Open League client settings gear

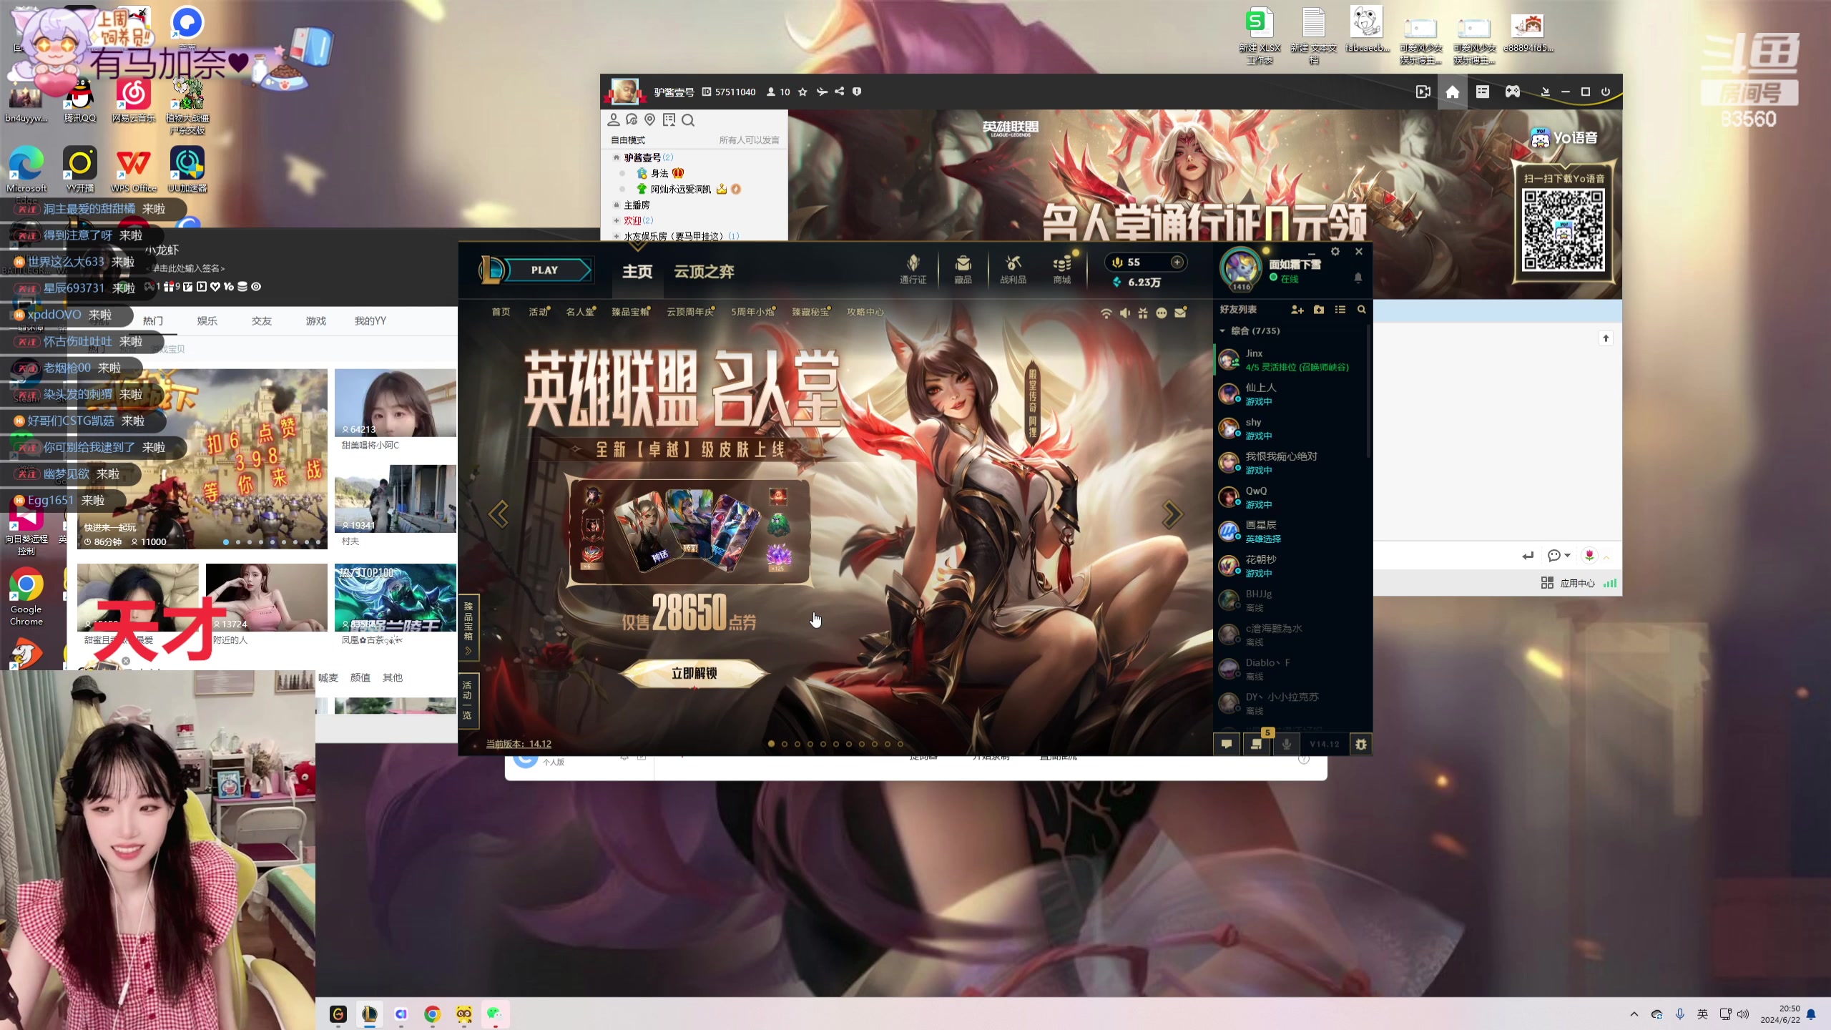[1335, 252]
